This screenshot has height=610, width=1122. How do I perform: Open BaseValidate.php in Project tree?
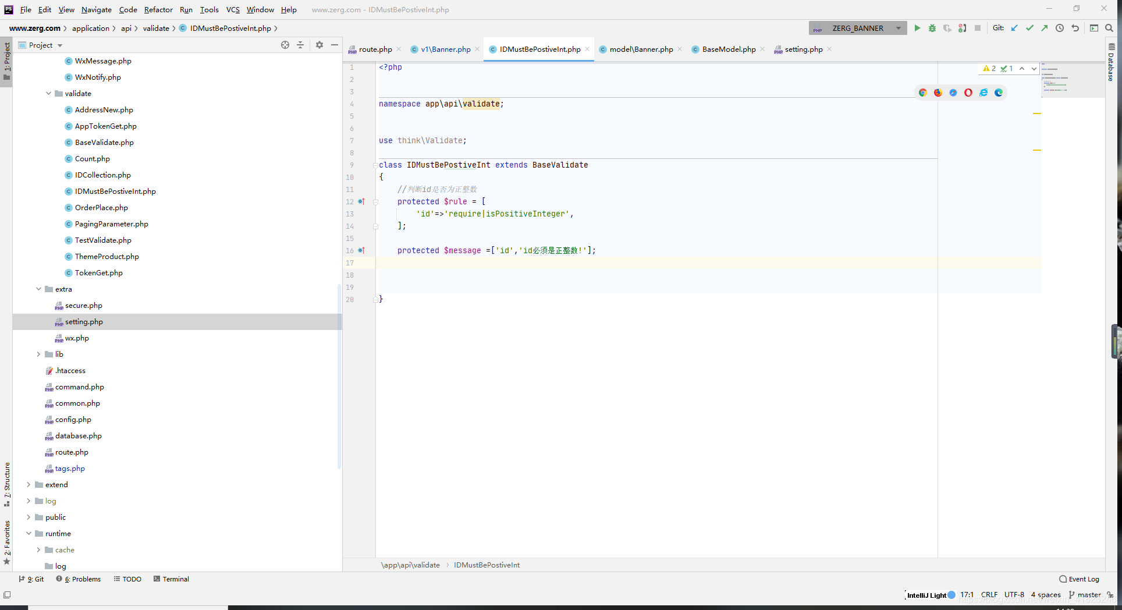click(104, 142)
